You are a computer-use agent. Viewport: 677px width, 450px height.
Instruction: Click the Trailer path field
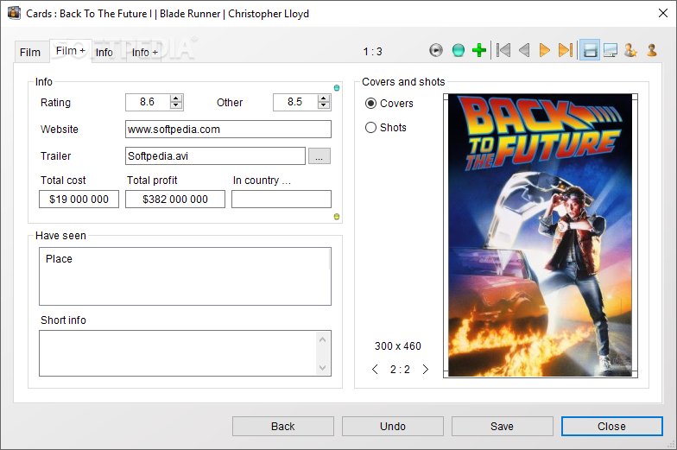215,155
